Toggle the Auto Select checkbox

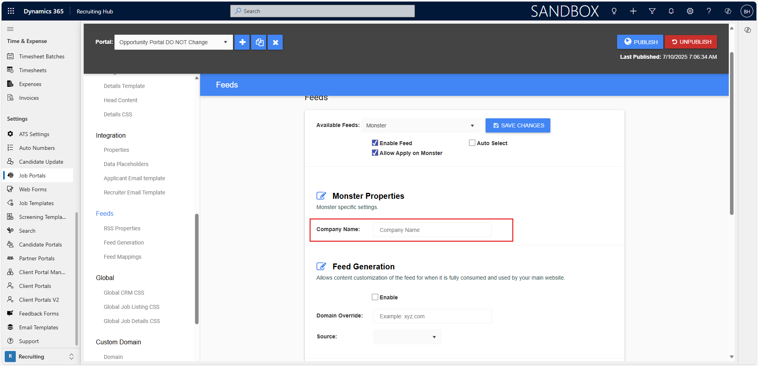click(x=472, y=143)
